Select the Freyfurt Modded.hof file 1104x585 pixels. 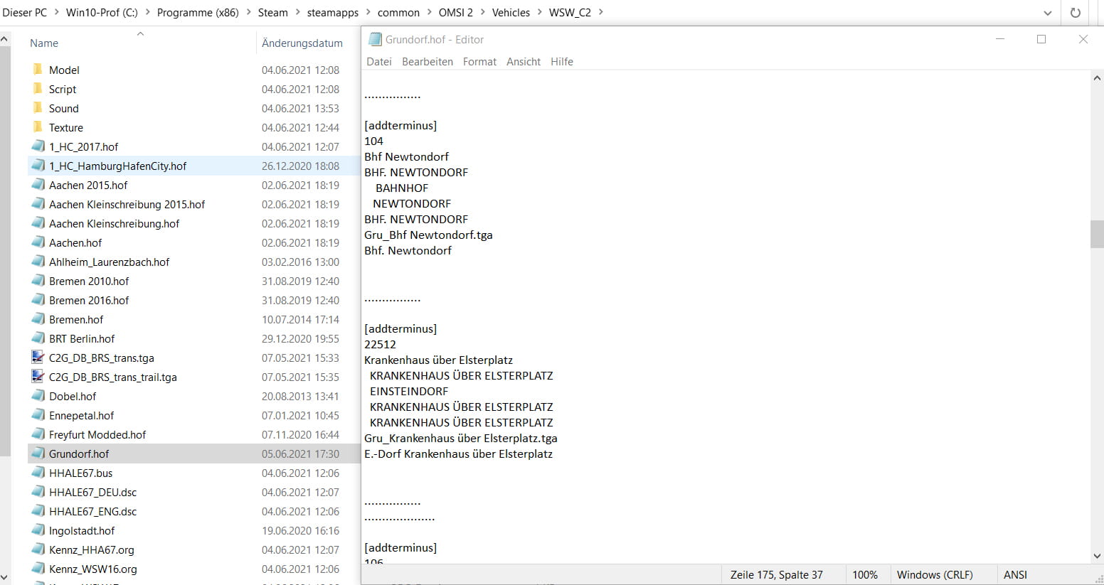(97, 434)
